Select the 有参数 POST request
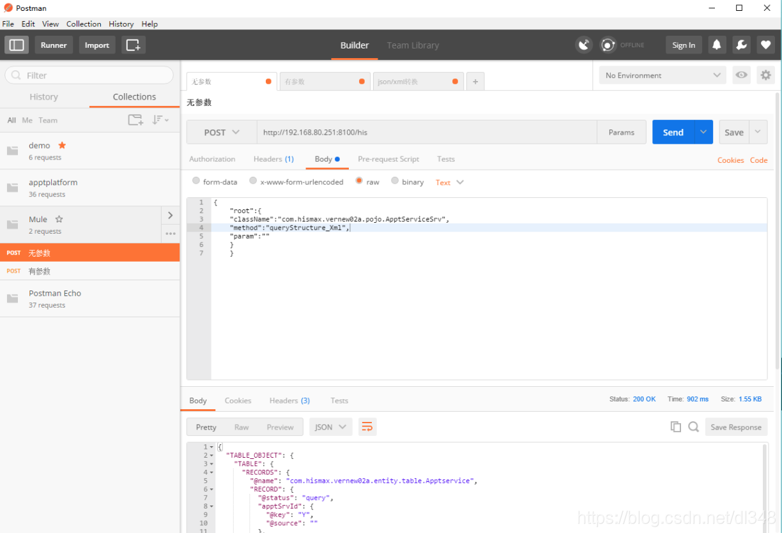The height and width of the screenshot is (533, 782). pos(89,271)
